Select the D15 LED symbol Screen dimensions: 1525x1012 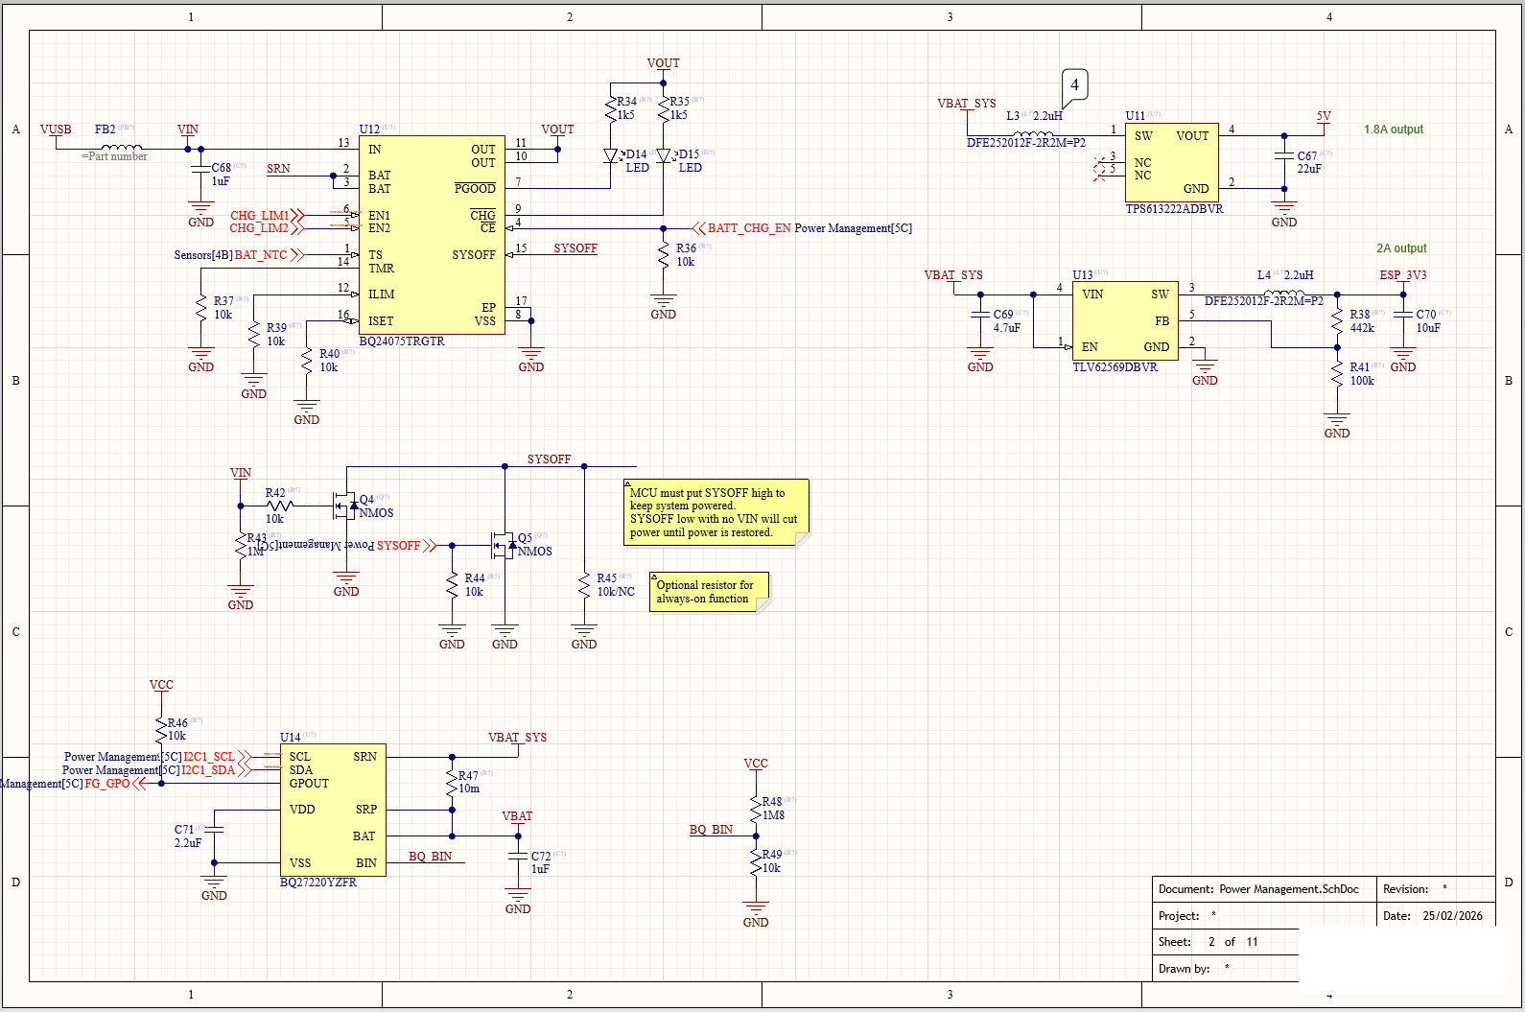click(x=663, y=155)
